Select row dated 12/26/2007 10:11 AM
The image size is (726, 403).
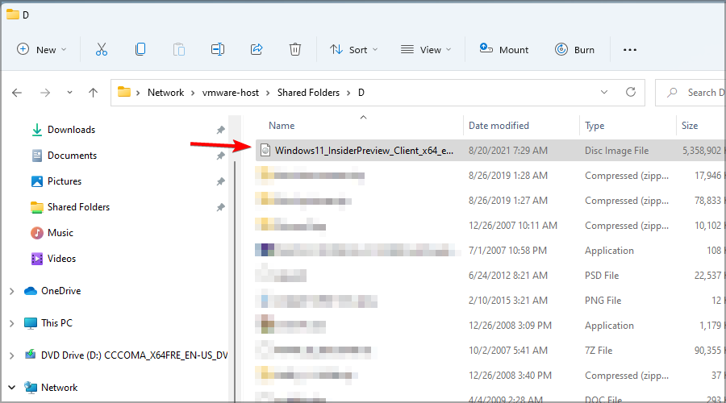click(x=490, y=226)
